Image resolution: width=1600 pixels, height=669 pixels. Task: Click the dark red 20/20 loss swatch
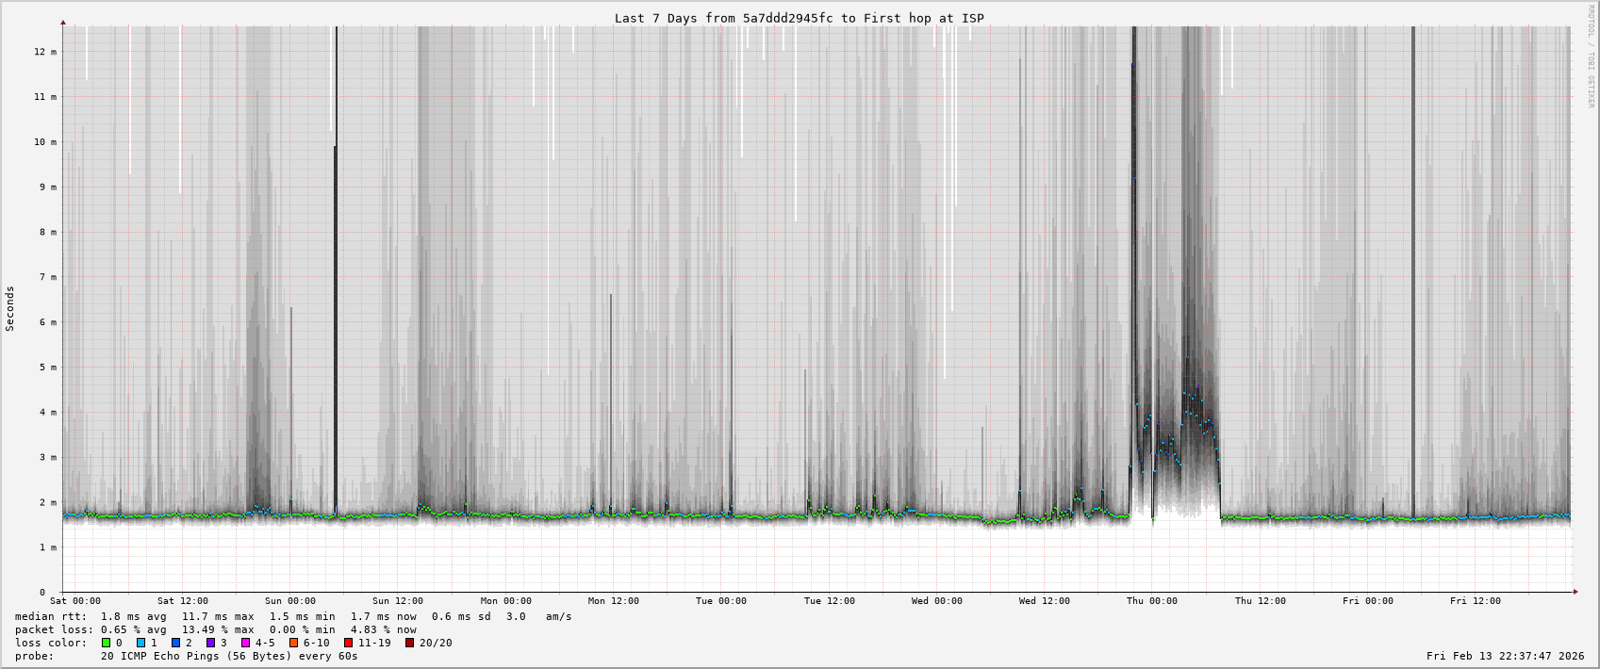point(409,643)
